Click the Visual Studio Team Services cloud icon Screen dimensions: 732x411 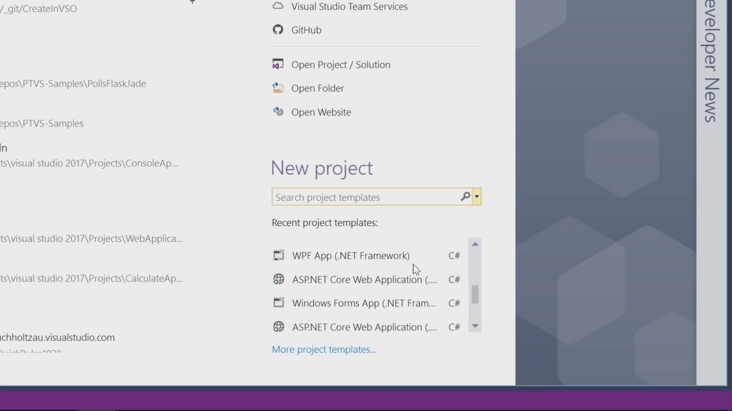(278, 6)
